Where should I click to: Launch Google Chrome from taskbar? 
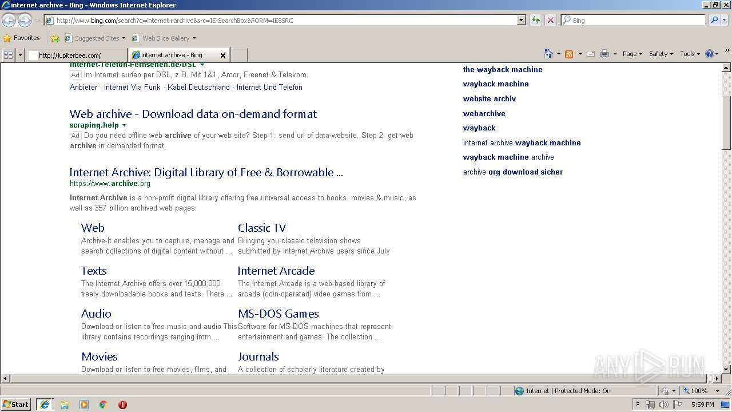[104, 405]
